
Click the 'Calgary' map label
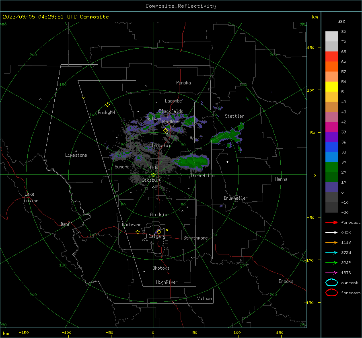[157, 236]
